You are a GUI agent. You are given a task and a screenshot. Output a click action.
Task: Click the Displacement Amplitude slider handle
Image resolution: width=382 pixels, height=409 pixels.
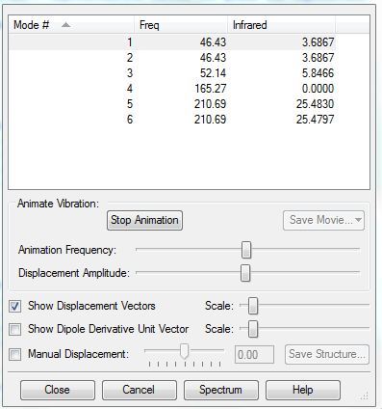pos(245,273)
